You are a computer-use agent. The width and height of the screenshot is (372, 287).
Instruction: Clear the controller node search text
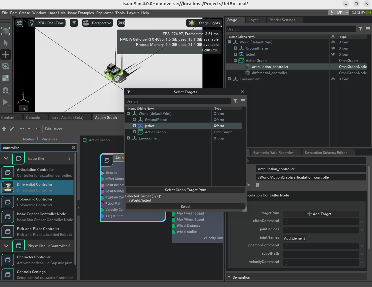74,148
